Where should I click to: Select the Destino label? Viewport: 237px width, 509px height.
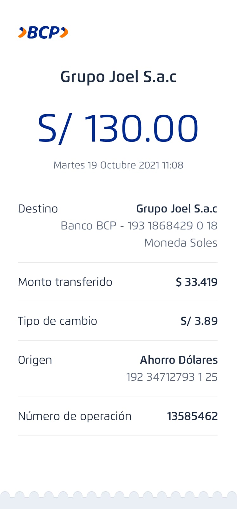coord(38,209)
